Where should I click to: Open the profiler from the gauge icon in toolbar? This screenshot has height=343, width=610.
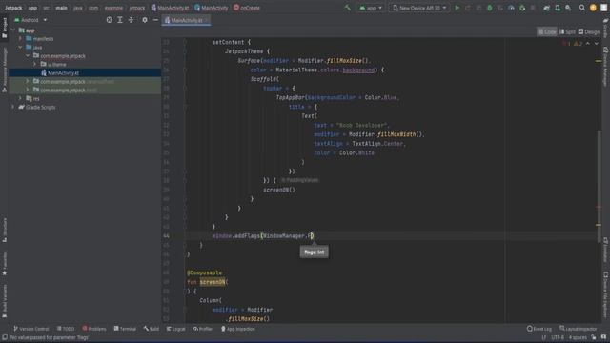(x=511, y=8)
